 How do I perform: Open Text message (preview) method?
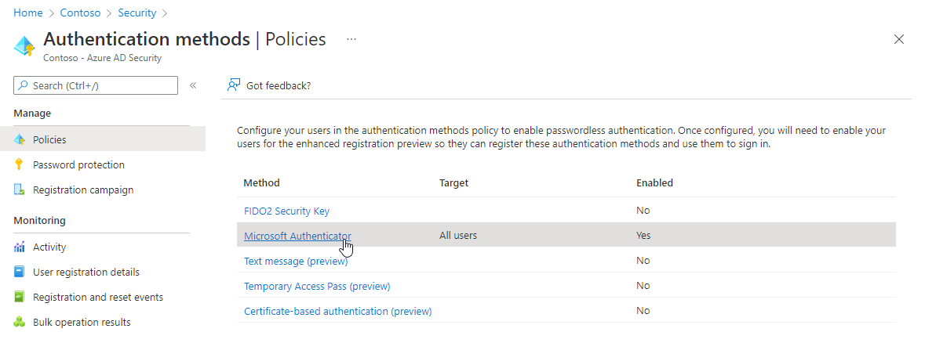(x=296, y=261)
